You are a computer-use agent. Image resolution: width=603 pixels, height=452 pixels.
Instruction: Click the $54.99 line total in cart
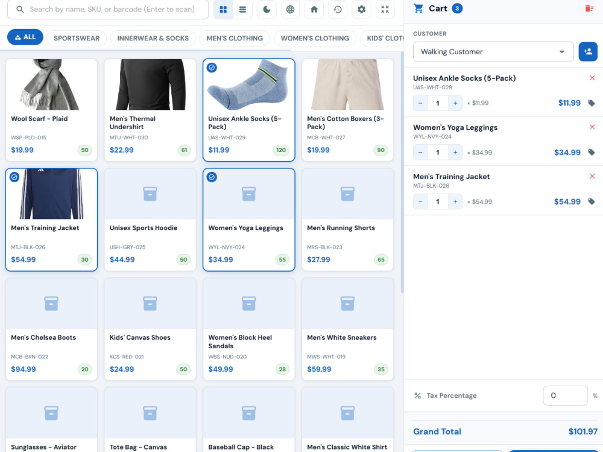(x=567, y=202)
